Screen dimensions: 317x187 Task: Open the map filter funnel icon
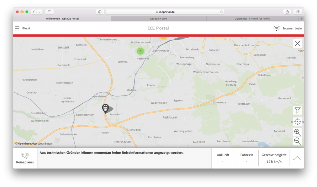tap(297, 110)
